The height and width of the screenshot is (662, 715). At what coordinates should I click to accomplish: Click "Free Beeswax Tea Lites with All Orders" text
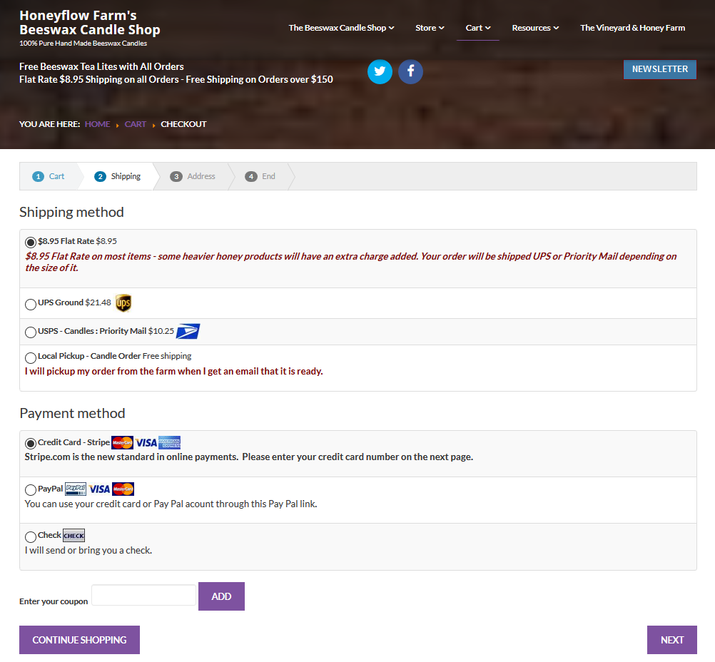[x=101, y=66]
